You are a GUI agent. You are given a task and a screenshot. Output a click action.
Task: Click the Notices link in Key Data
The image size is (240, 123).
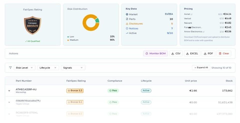point(133,29)
